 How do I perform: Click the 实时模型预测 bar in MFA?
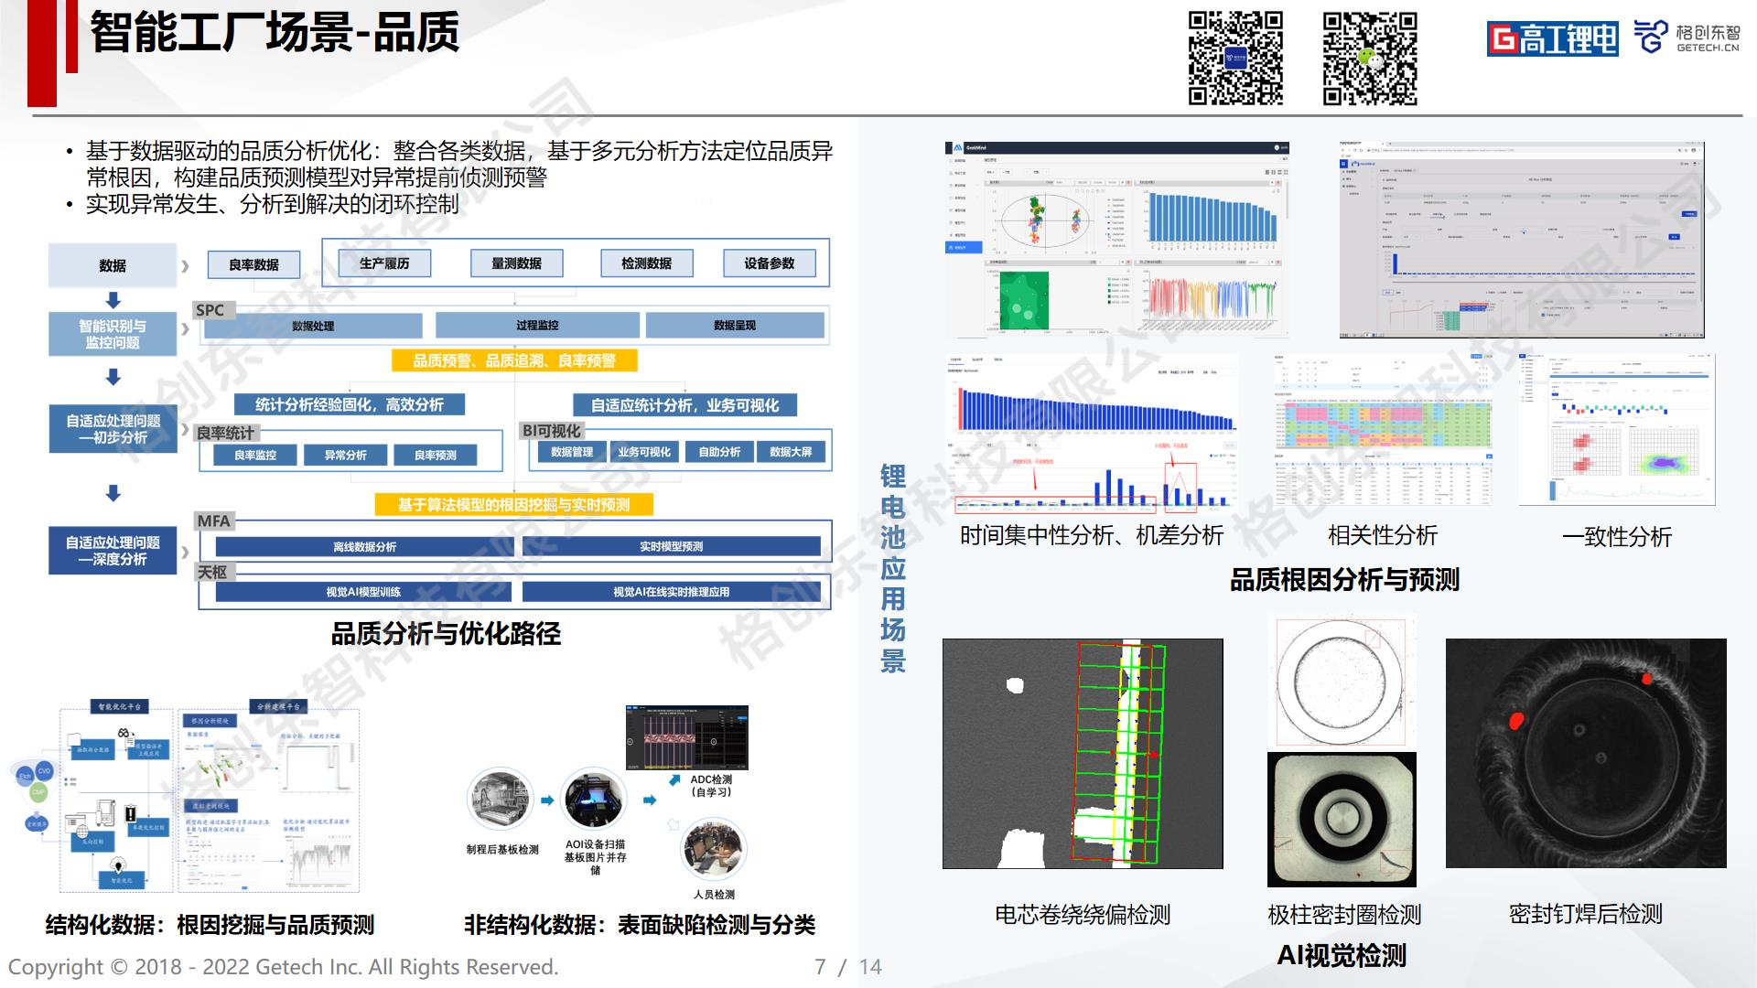671,546
